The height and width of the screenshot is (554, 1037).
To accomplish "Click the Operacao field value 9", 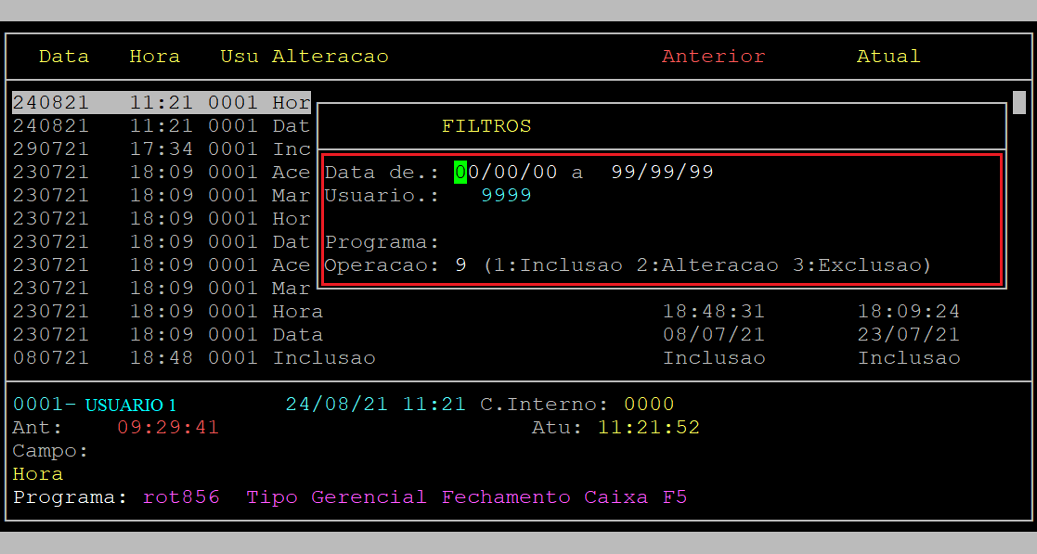I will pyautogui.click(x=460, y=265).
